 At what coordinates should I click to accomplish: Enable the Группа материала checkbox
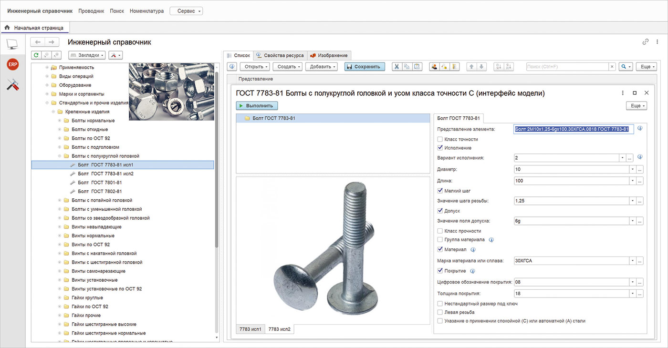(440, 240)
